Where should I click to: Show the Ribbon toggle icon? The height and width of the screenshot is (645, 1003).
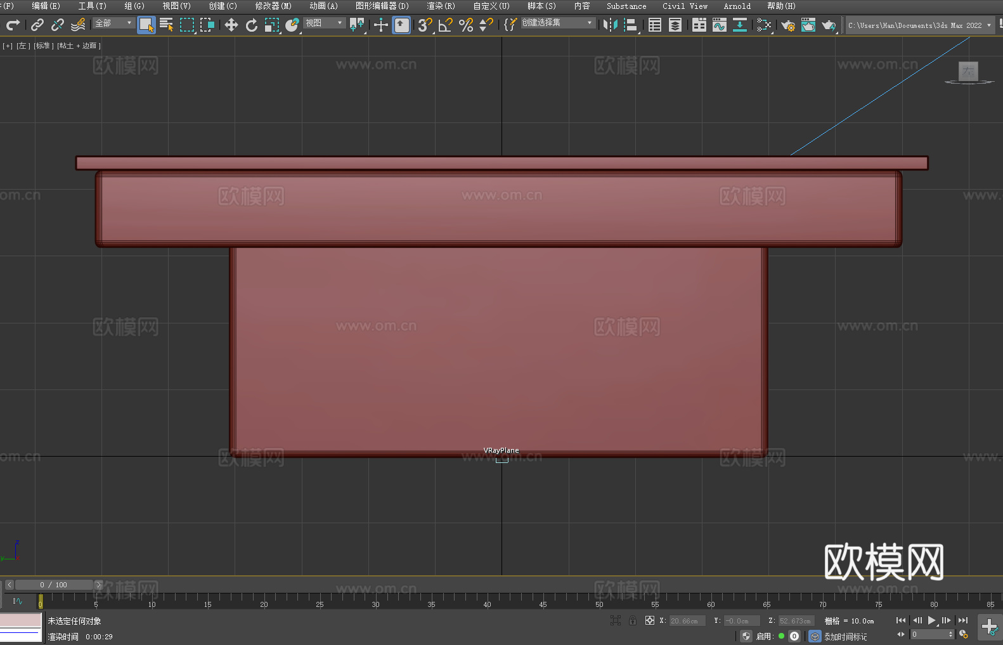[699, 25]
